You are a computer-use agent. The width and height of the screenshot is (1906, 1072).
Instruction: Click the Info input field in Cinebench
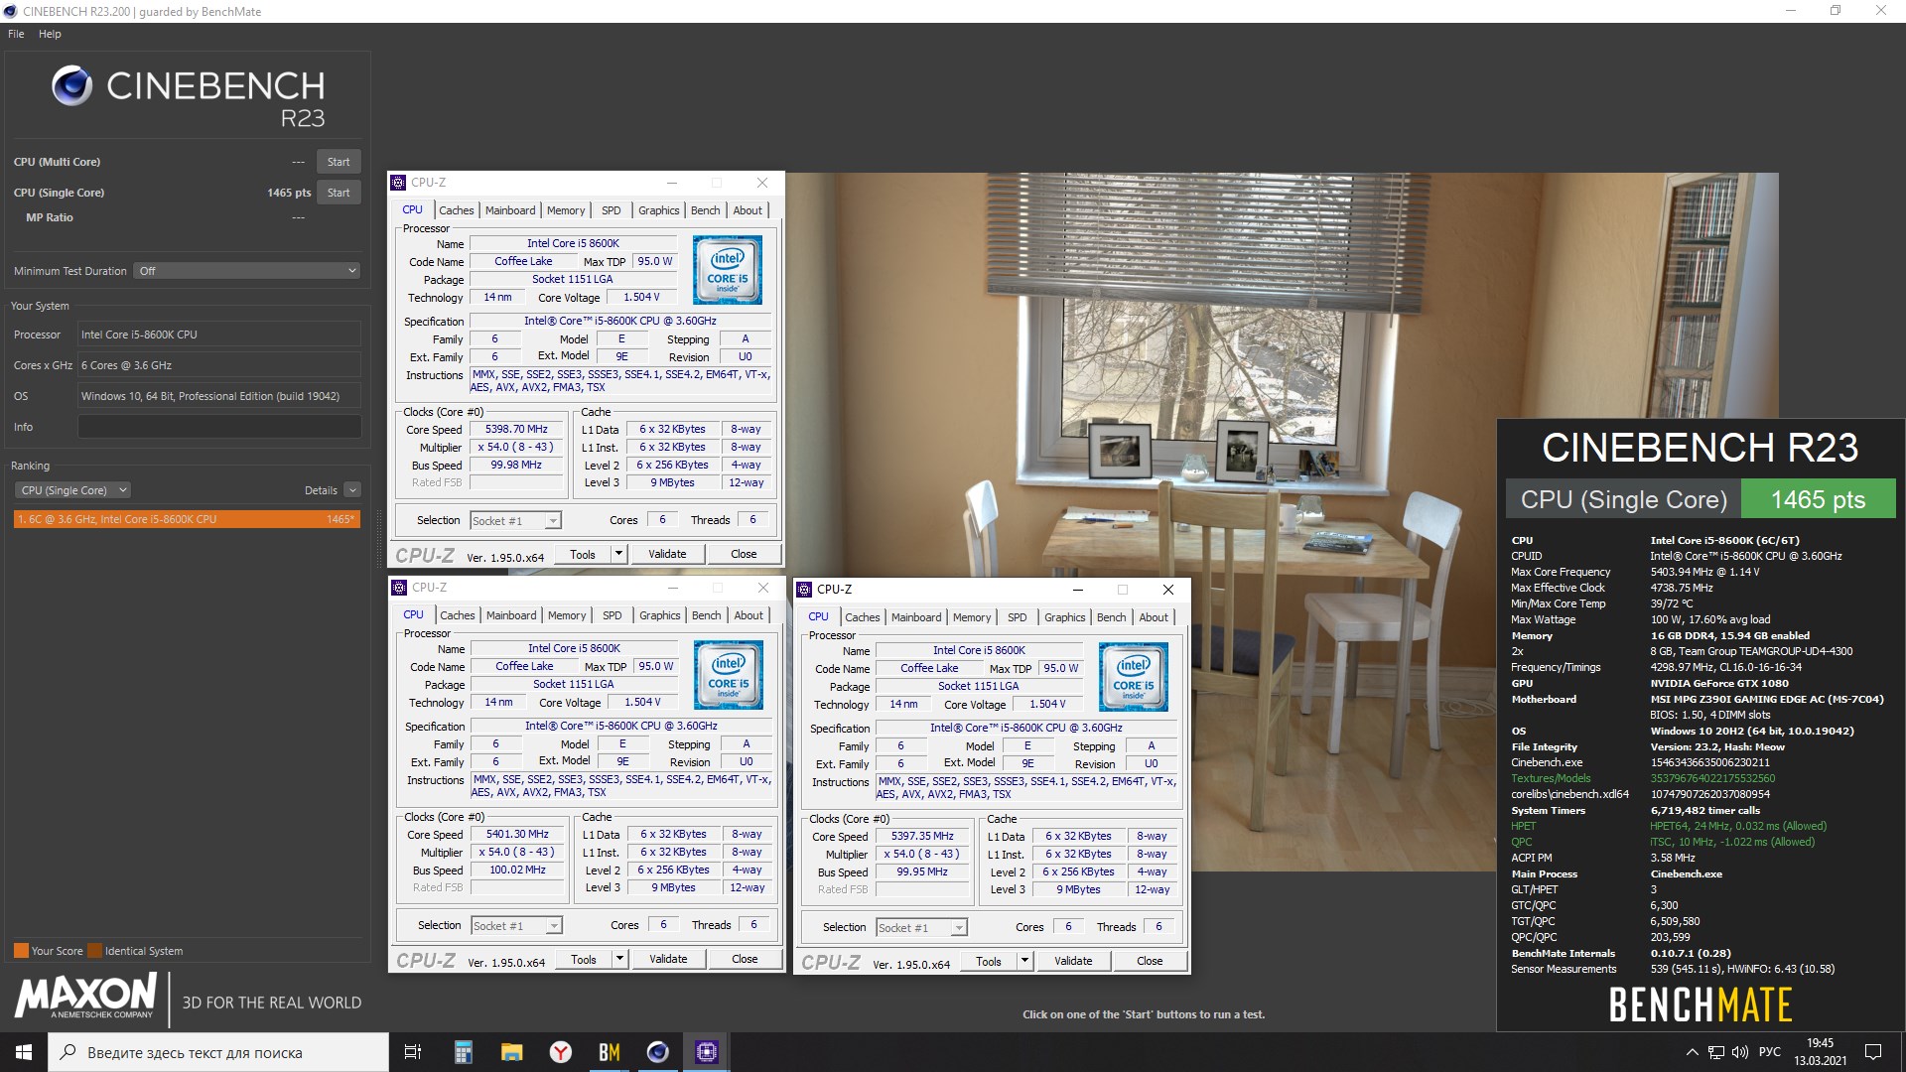(x=219, y=427)
